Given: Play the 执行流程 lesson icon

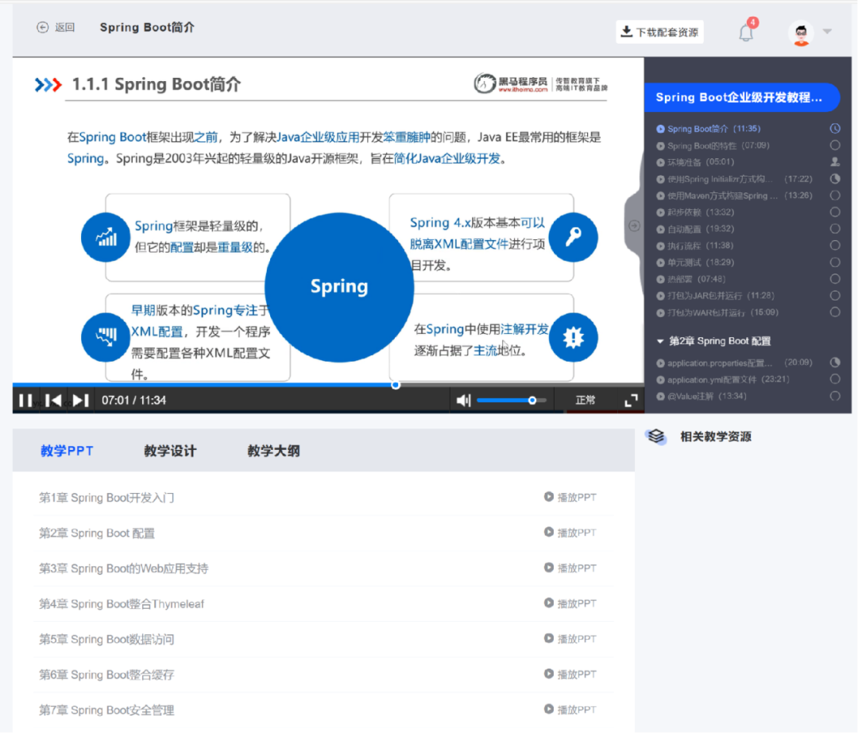Looking at the screenshot, I should click(x=660, y=246).
